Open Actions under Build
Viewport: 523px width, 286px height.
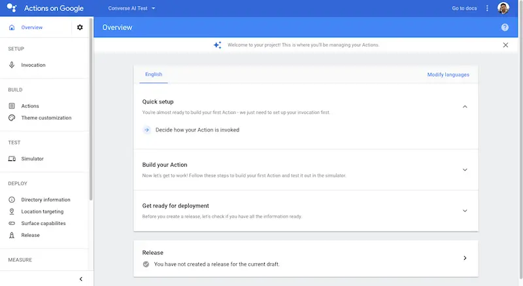coord(30,106)
